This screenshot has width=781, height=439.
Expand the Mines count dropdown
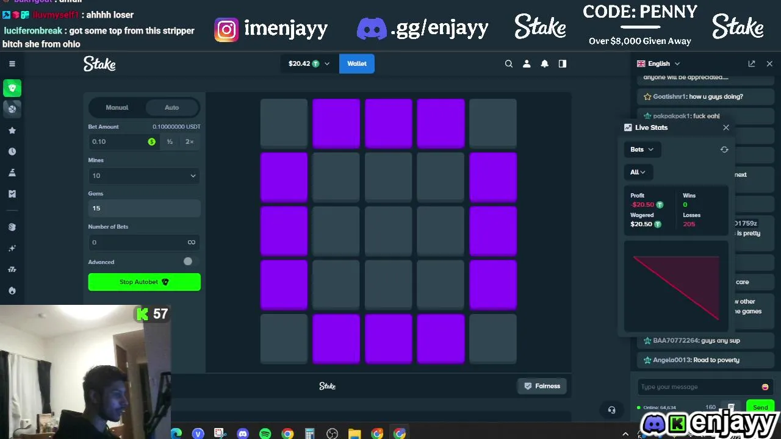[144, 176]
